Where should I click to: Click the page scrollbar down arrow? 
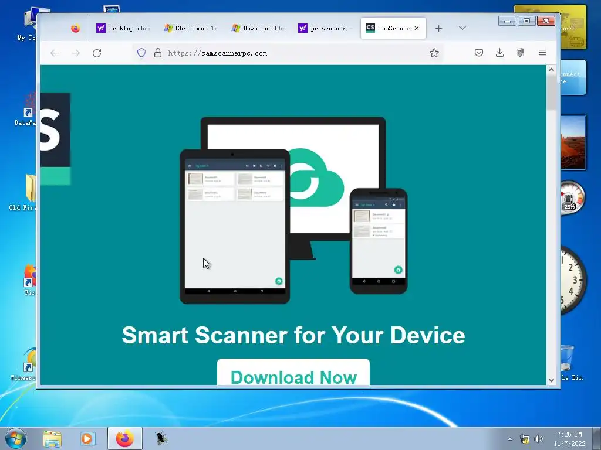click(x=551, y=380)
